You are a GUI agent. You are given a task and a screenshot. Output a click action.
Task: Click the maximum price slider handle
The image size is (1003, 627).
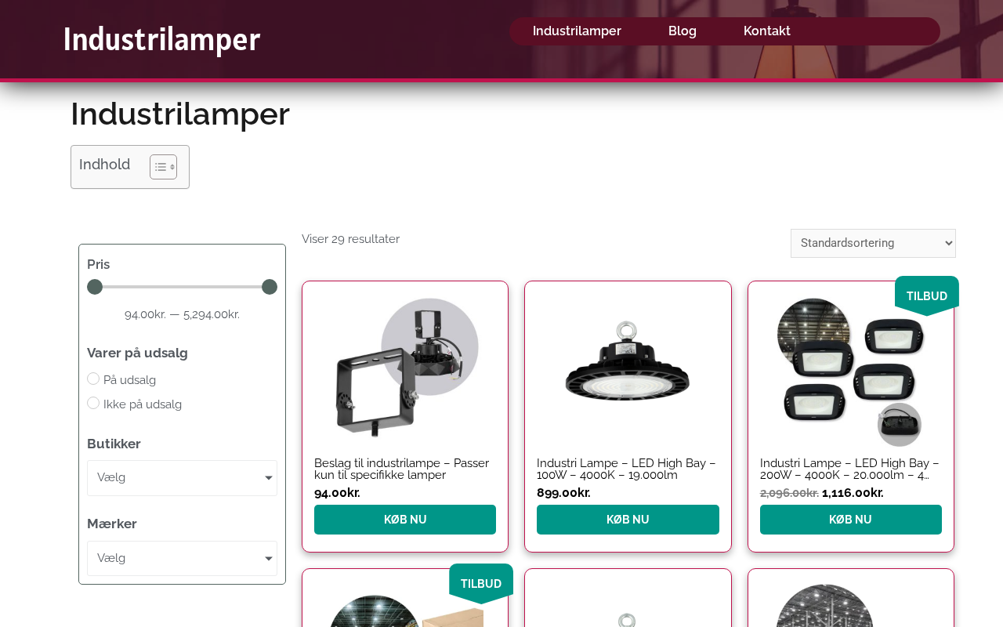pos(270,287)
